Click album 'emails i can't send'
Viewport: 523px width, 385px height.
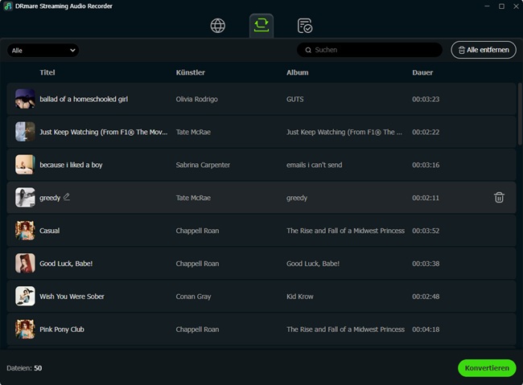314,165
